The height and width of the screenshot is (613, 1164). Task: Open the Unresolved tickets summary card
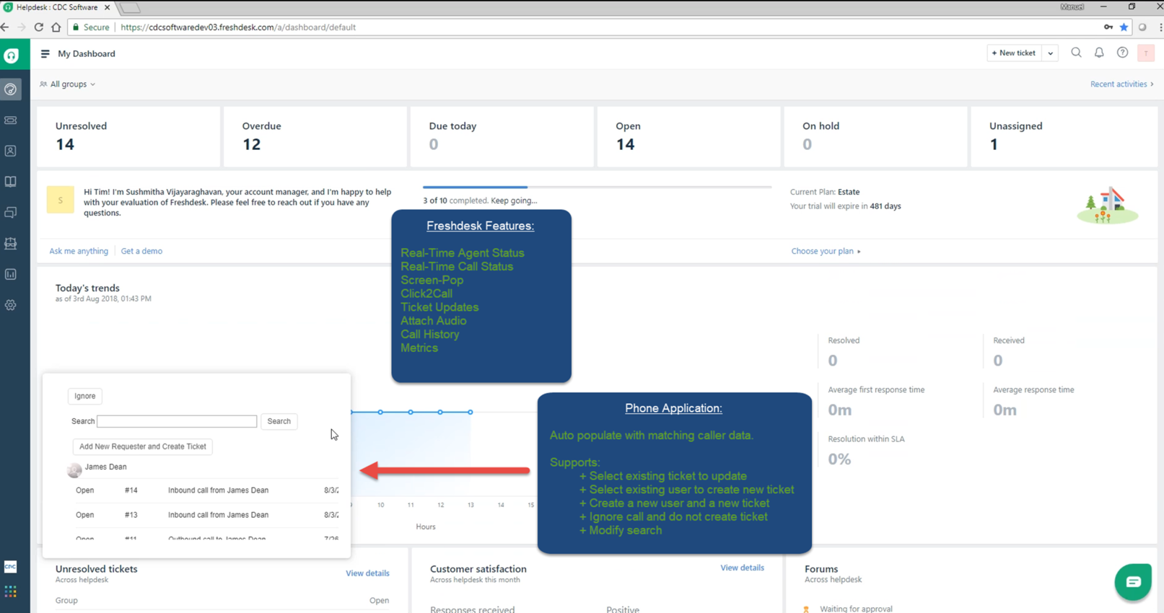128,136
